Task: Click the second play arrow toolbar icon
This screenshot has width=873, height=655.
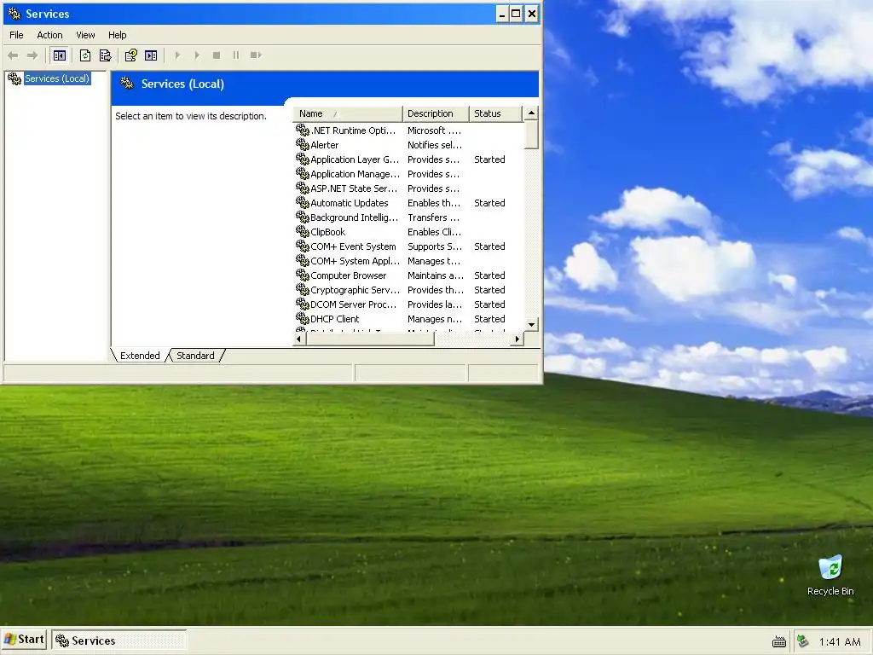Action: click(x=197, y=55)
